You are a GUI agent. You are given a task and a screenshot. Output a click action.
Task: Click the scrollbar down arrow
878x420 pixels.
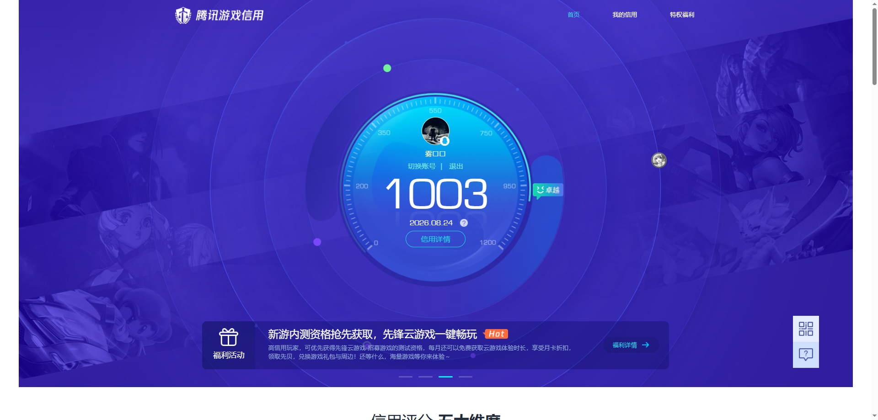click(874, 416)
